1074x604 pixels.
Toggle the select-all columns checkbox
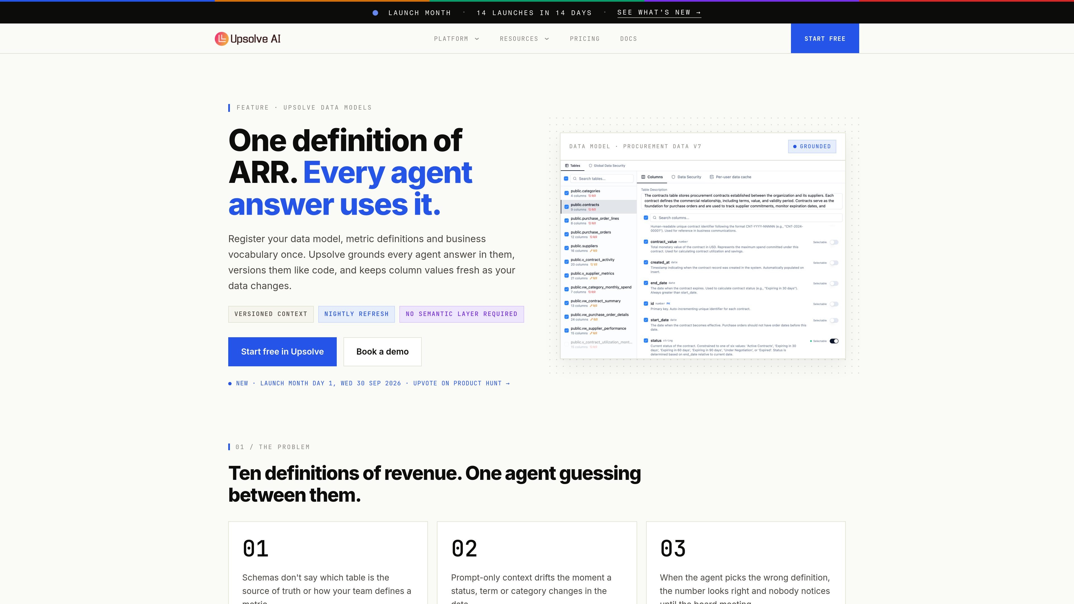pyautogui.click(x=646, y=218)
